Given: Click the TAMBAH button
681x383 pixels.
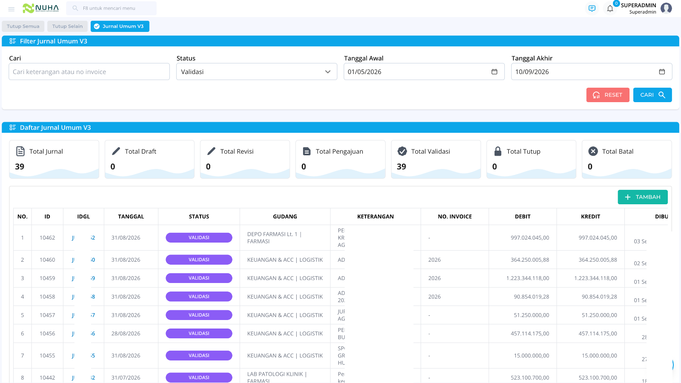Looking at the screenshot, I should tap(643, 197).
